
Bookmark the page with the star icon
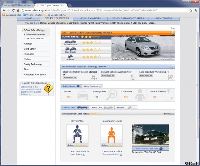tap(191, 10)
